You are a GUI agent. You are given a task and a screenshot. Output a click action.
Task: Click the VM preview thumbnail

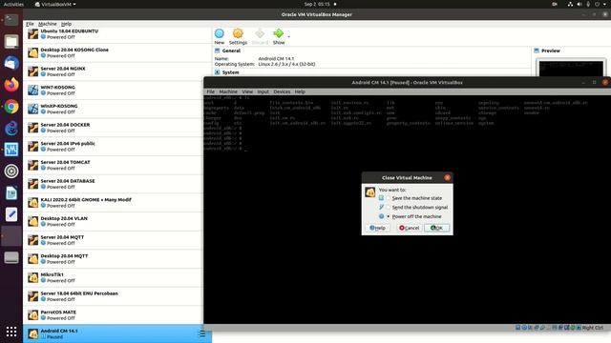click(571, 68)
